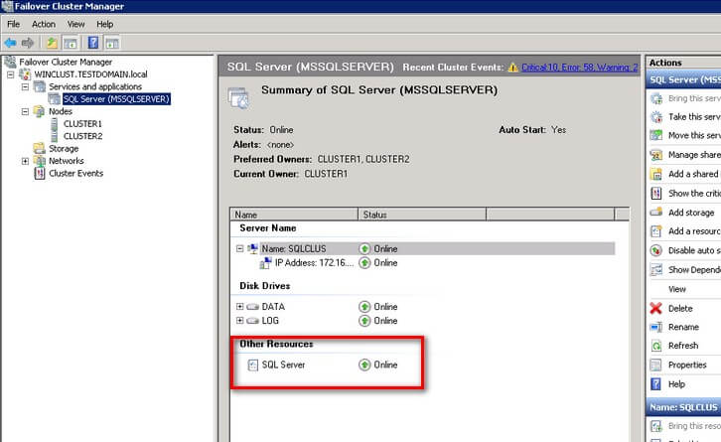Viewport: 721px width, 442px height.
Task: Click the Add storage action icon
Action: [x=655, y=213]
